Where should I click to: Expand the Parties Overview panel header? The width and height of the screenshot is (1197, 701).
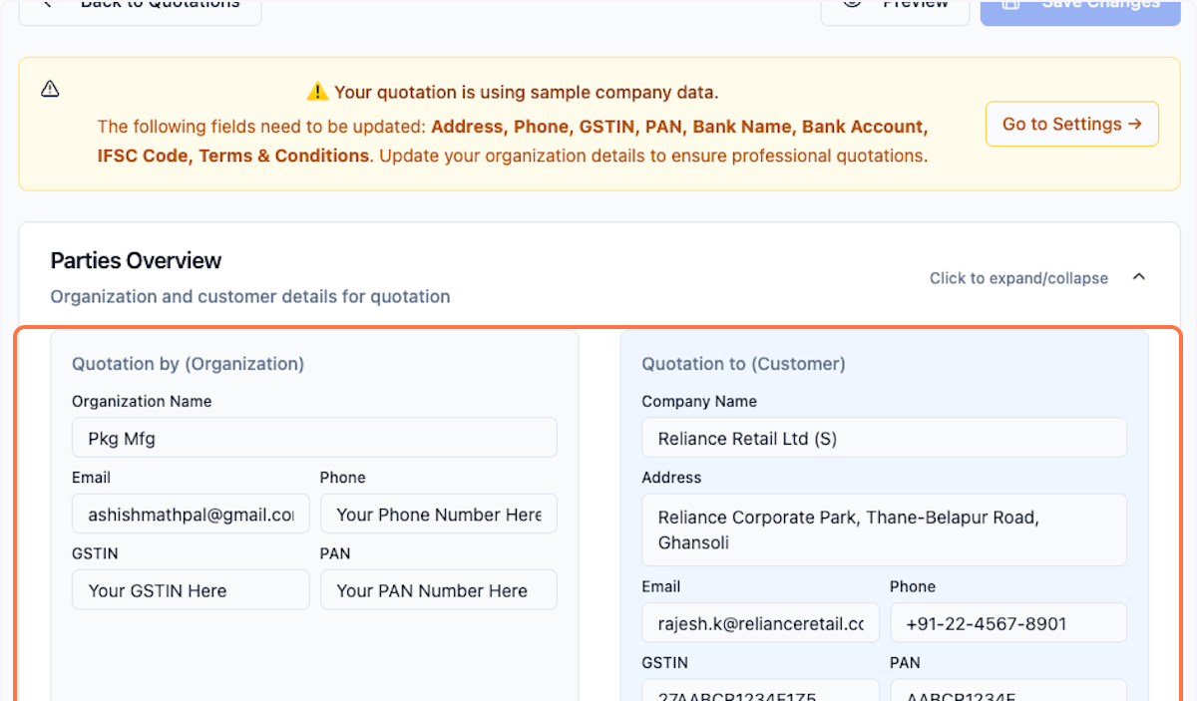pyautogui.click(x=136, y=260)
